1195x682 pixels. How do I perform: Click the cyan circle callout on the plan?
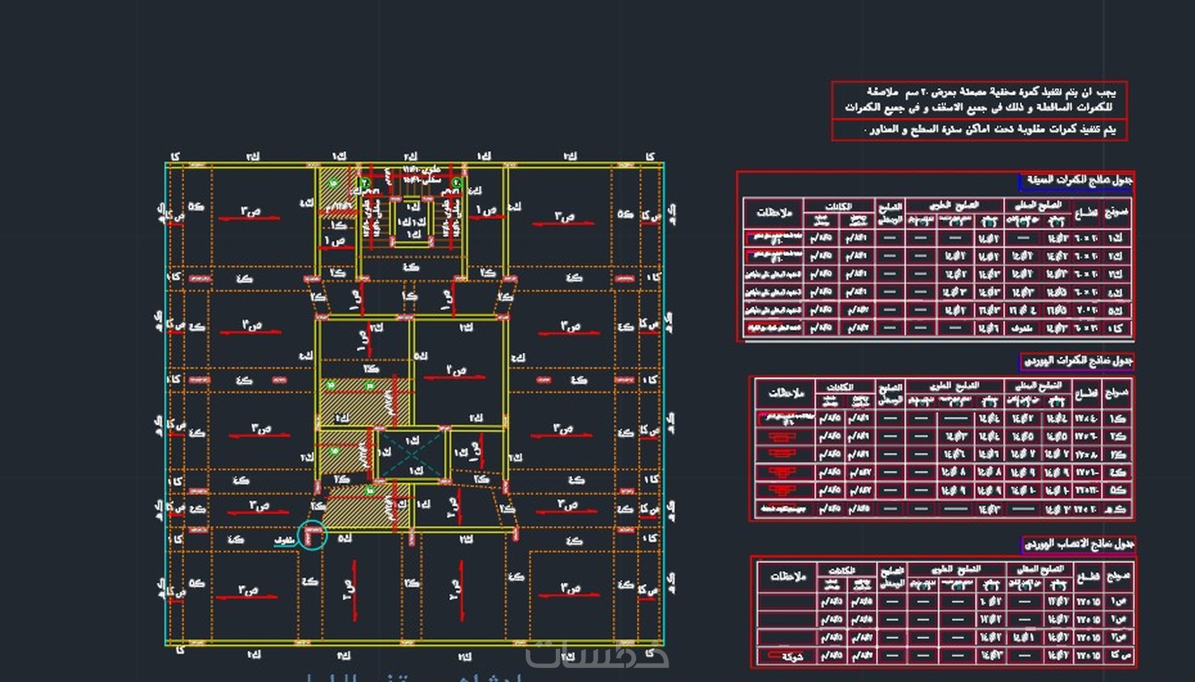click(x=312, y=535)
